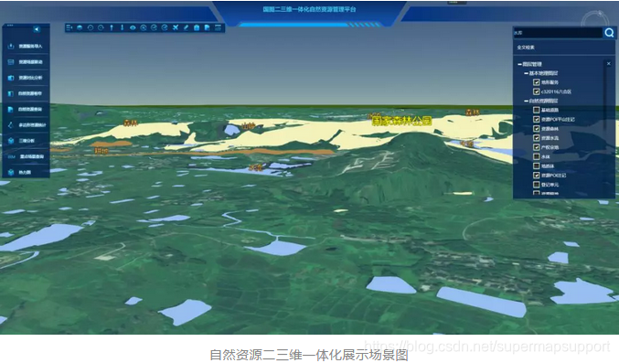Click the first circular dial icon in the toolbar
The height and width of the screenshot is (363, 619).
pyautogui.click(x=91, y=27)
